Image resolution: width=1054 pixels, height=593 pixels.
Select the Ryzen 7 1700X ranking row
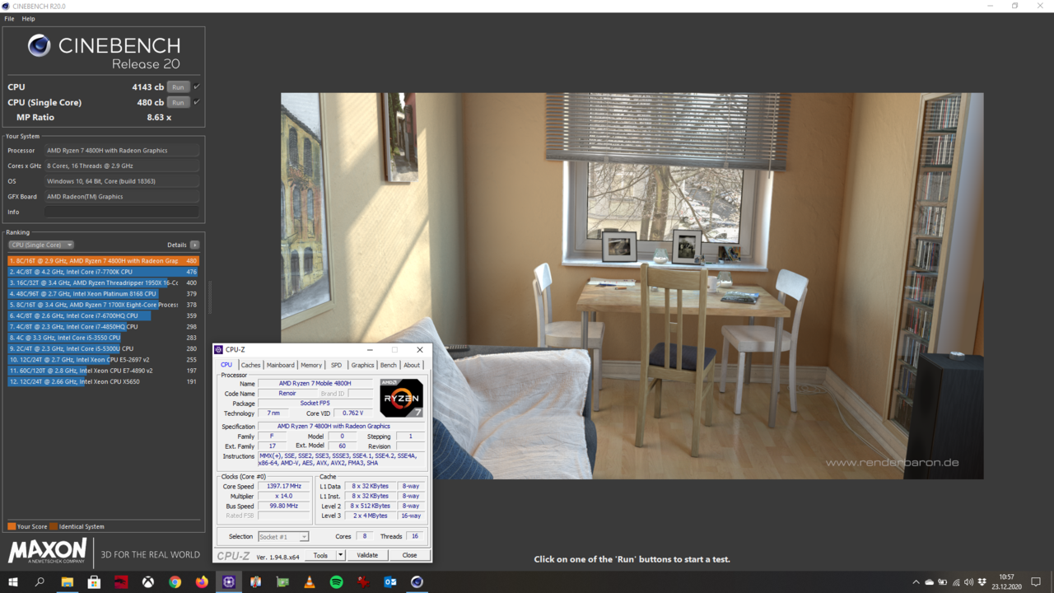103,305
